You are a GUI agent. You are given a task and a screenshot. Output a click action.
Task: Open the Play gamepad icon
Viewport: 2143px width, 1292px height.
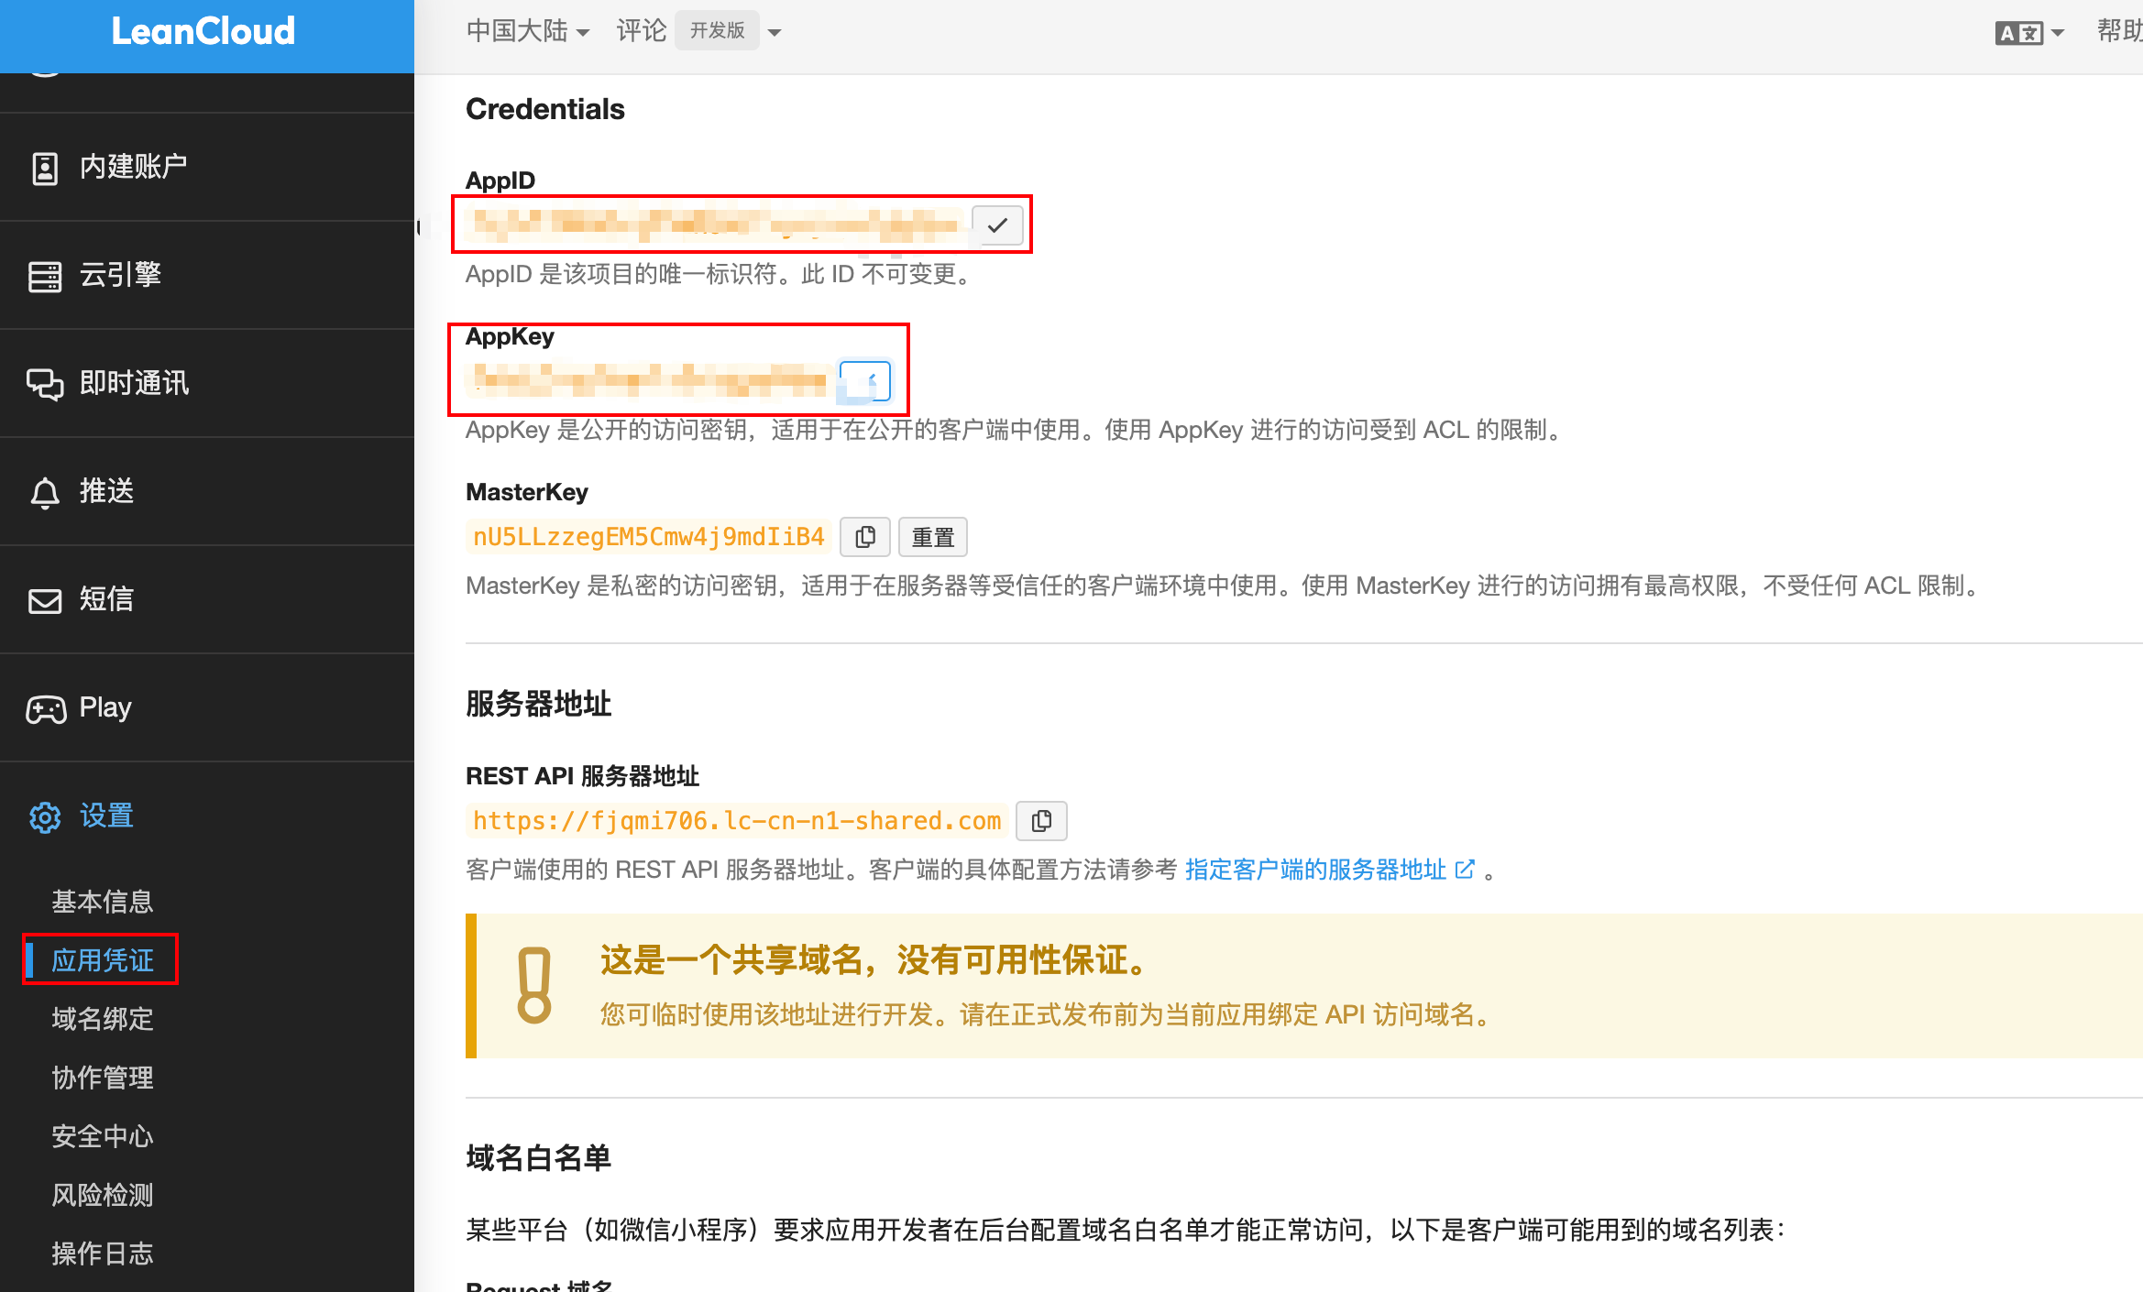coord(46,708)
